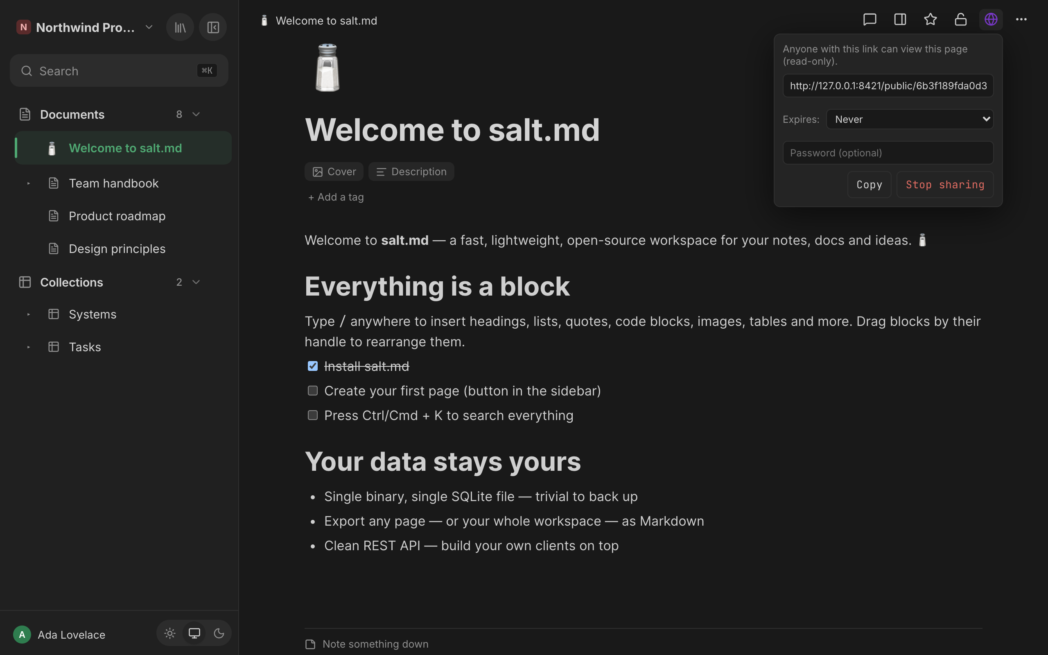Click the Documents section label
Screen dimensions: 1048x655
[x=72, y=114]
